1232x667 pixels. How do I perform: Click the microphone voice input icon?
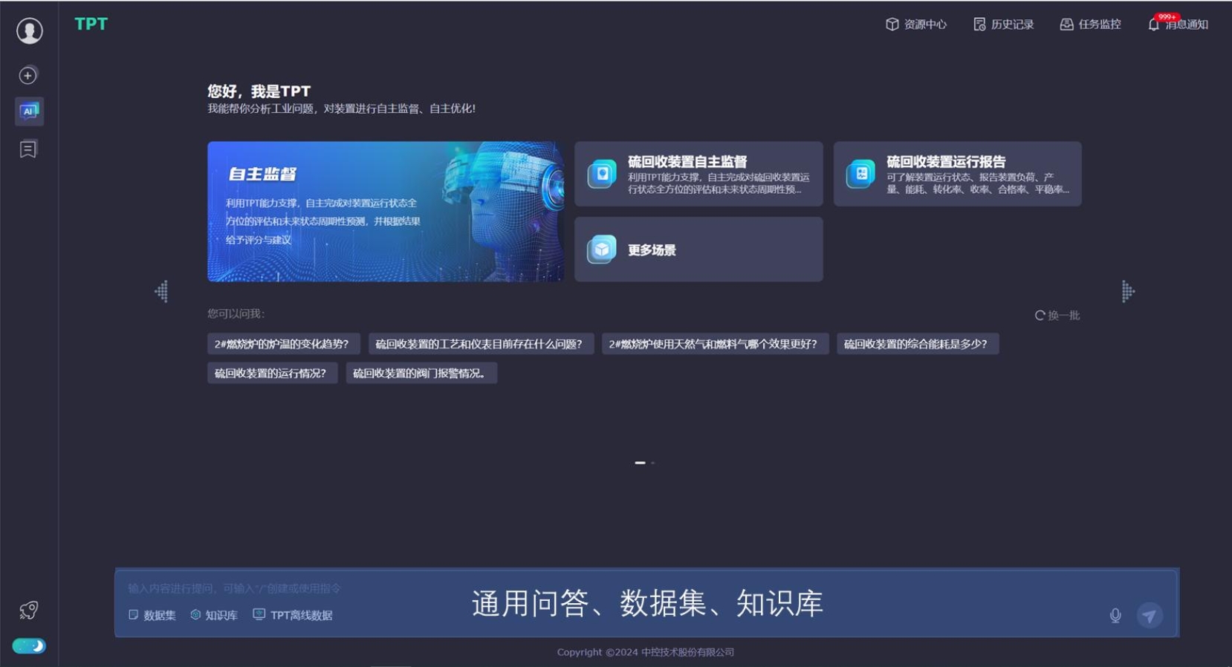pyautogui.click(x=1115, y=615)
